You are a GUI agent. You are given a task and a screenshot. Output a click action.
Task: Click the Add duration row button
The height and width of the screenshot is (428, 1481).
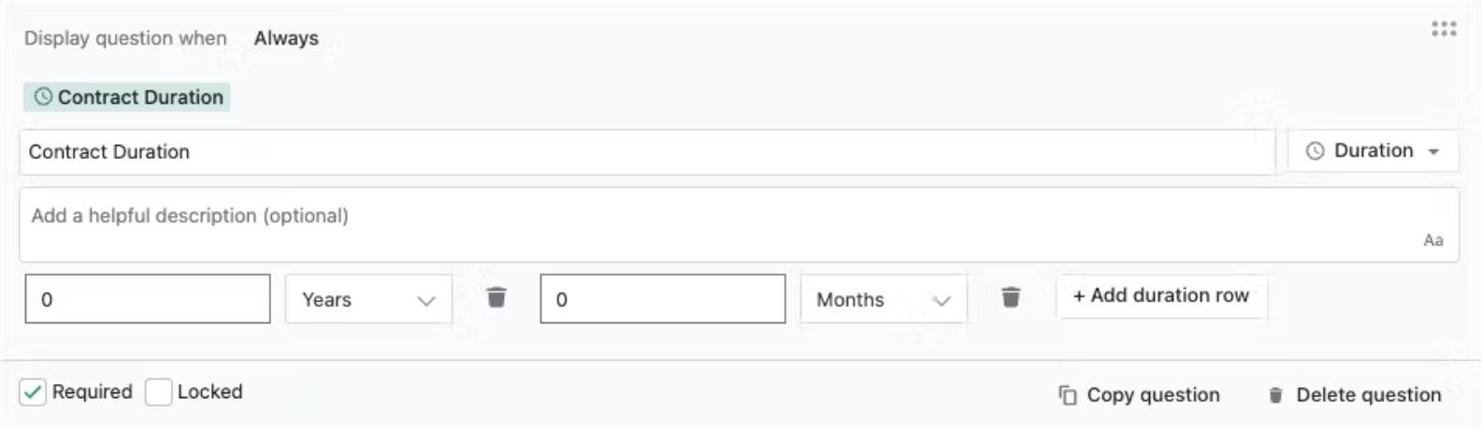pos(1160,295)
